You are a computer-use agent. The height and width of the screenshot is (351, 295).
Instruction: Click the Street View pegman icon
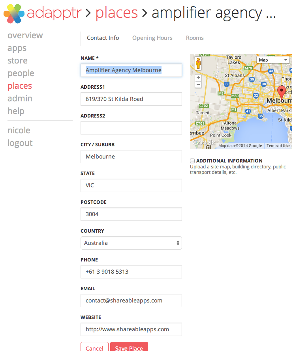(198, 63)
